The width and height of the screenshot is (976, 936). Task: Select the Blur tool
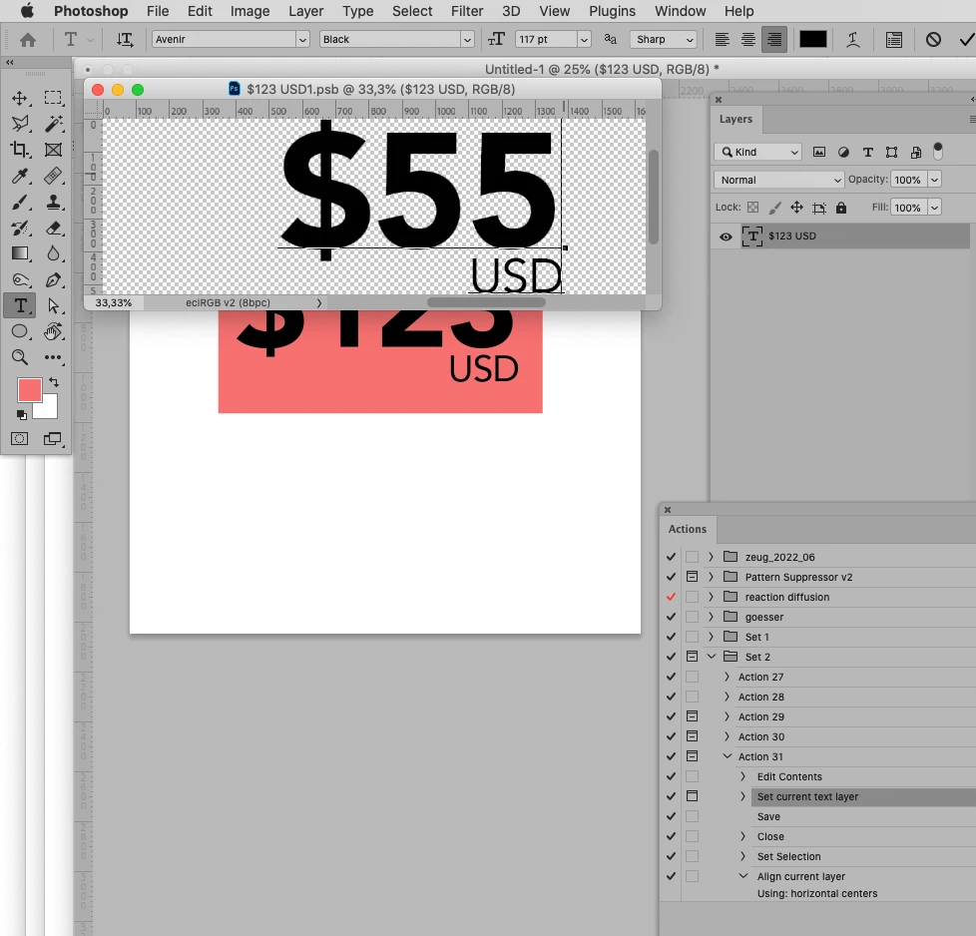click(x=53, y=253)
